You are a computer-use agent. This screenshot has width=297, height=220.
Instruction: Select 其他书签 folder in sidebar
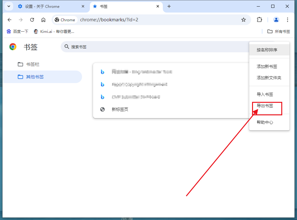pyautogui.click(x=42, y=77)
